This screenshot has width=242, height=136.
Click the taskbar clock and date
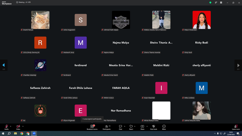231,133
